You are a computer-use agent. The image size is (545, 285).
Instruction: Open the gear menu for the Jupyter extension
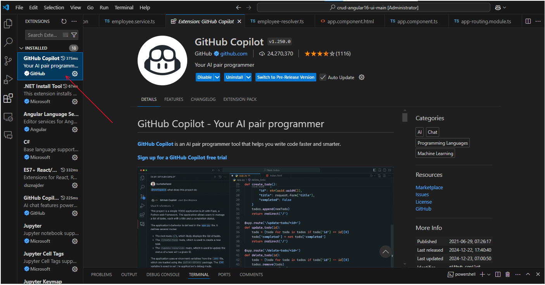[x=75, y=241]
